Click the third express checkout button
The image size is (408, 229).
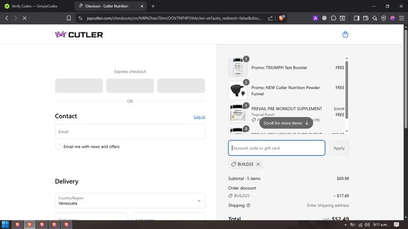[181, 86]
